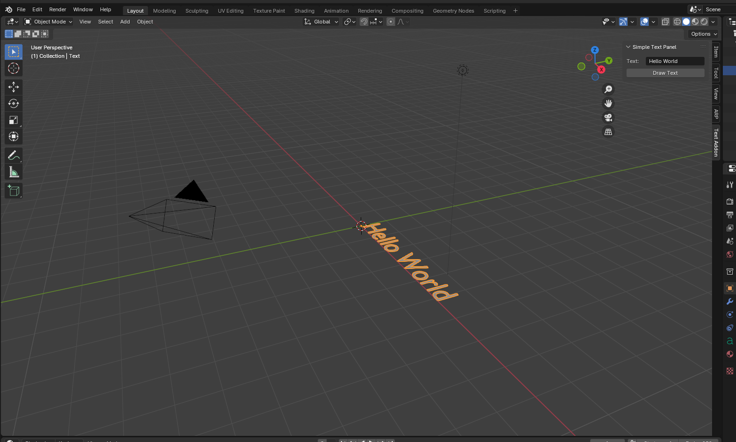The image size is (736, 442).
Task: Select the 3D Cursor tool
Action: point(13,68)
